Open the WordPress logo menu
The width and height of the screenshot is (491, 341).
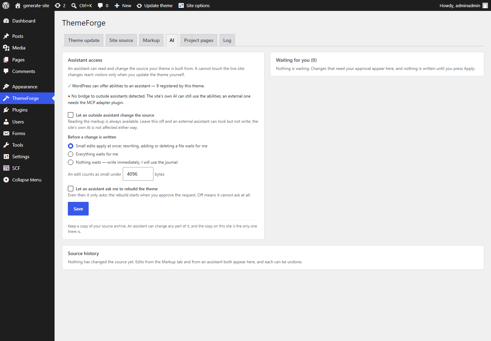click(6, 5)
